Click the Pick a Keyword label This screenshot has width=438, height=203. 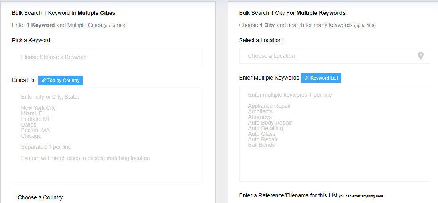(31, 41)
